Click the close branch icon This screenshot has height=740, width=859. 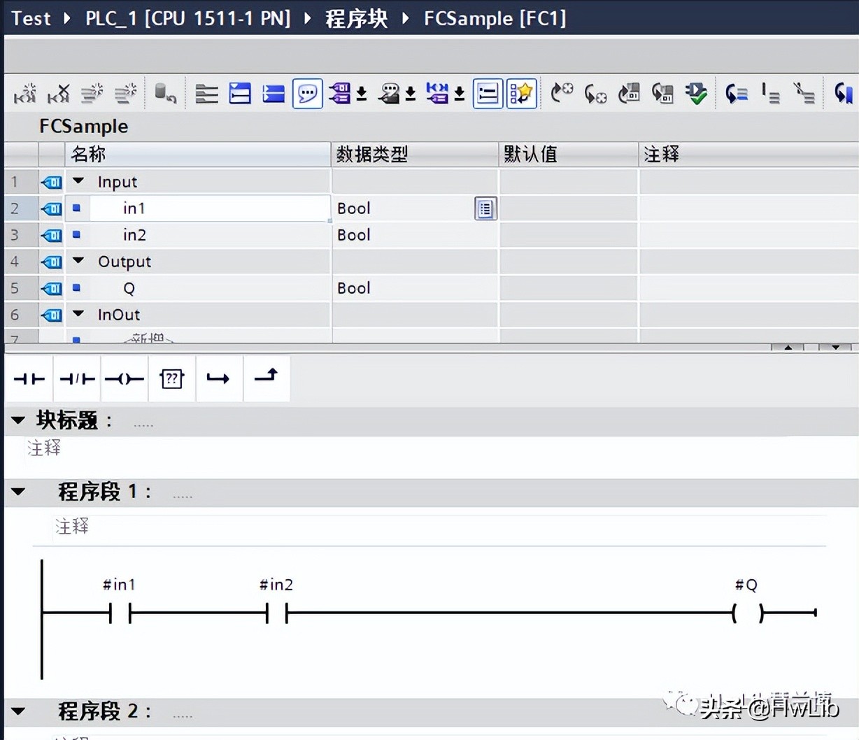(266, 378)
